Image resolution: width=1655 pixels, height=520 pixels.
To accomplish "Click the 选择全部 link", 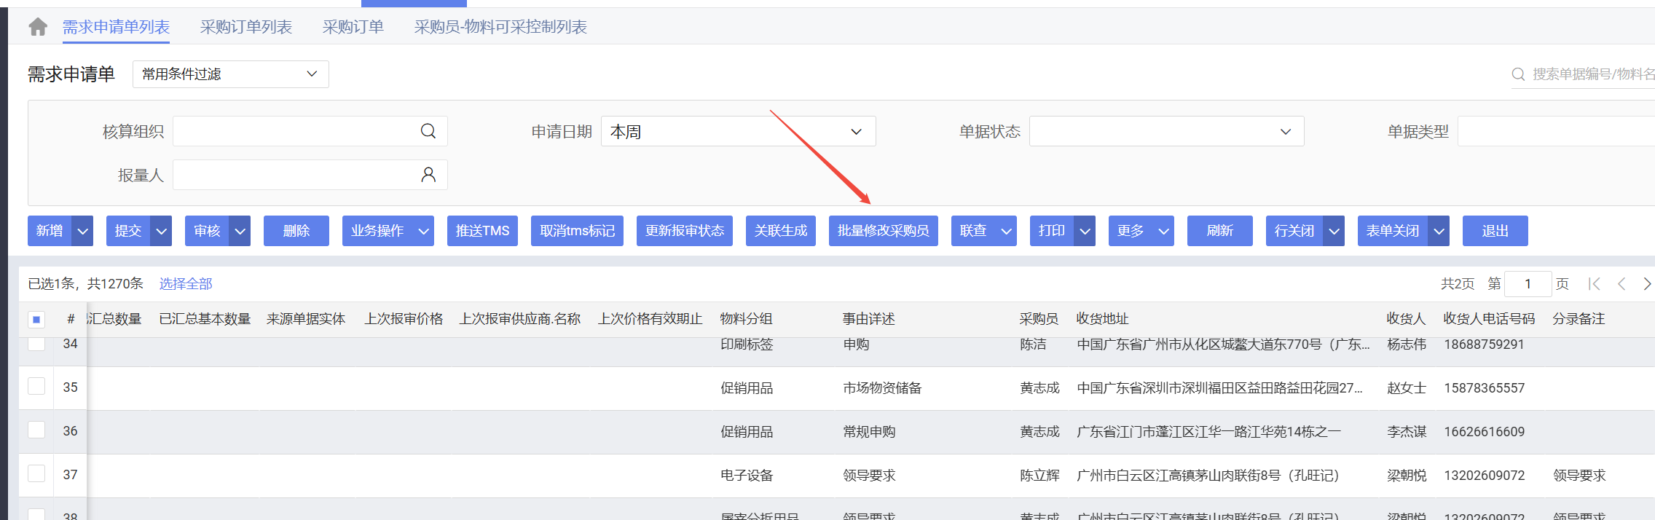I will click(186, 284).
